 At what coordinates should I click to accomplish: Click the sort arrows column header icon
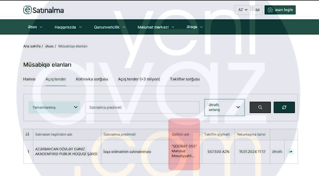27,134
